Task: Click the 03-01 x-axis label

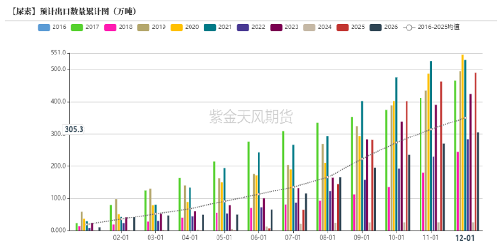Action: [x=155, y=238]
